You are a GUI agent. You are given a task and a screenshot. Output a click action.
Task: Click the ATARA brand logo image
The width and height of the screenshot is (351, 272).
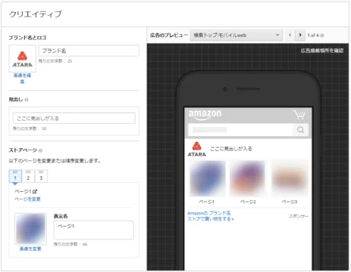coord(23,59)
